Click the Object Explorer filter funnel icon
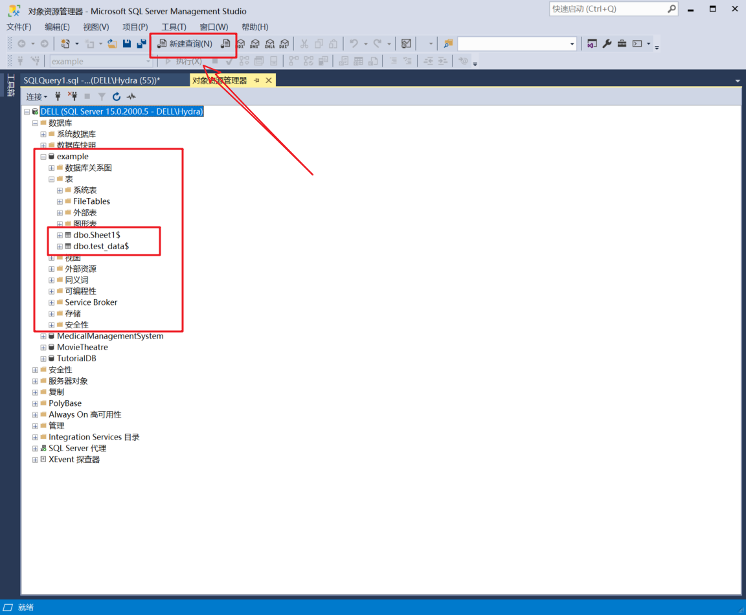 (x=102, y=96)
